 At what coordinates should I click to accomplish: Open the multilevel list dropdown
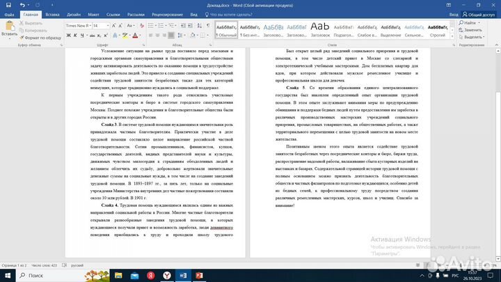tap(176, 26)
